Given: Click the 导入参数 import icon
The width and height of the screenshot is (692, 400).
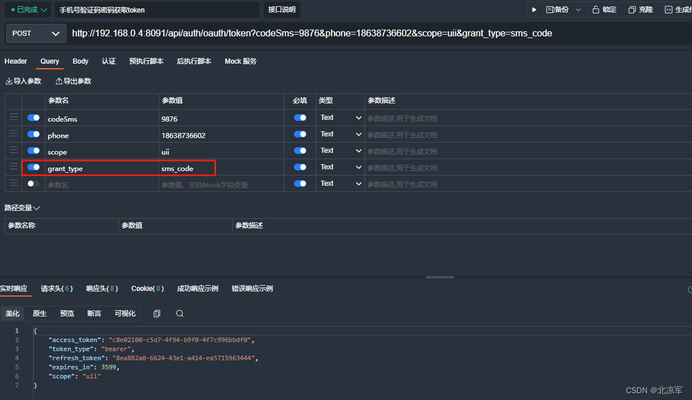Looking at the screenshot, I should [23, 81].
